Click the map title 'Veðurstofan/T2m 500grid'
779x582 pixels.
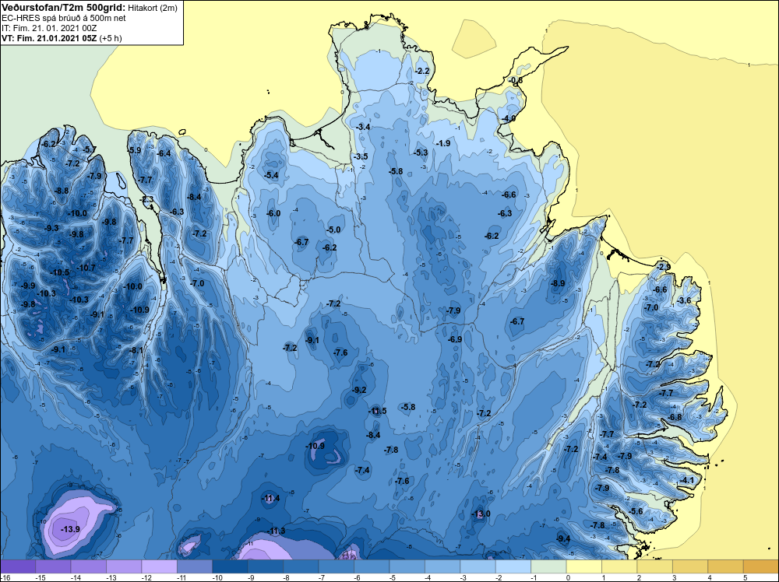click(64, 8)
